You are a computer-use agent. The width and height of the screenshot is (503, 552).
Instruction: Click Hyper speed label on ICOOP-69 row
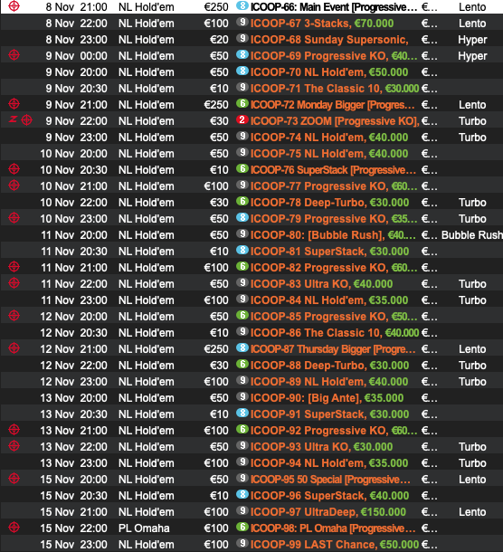(472, 56)
